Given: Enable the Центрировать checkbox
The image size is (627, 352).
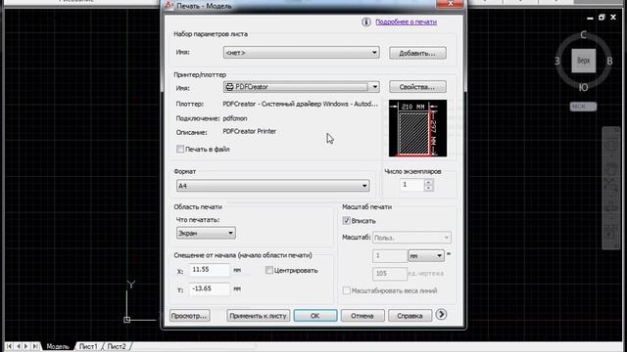Looking at the screenshot, I should click(x=269, y=270).
